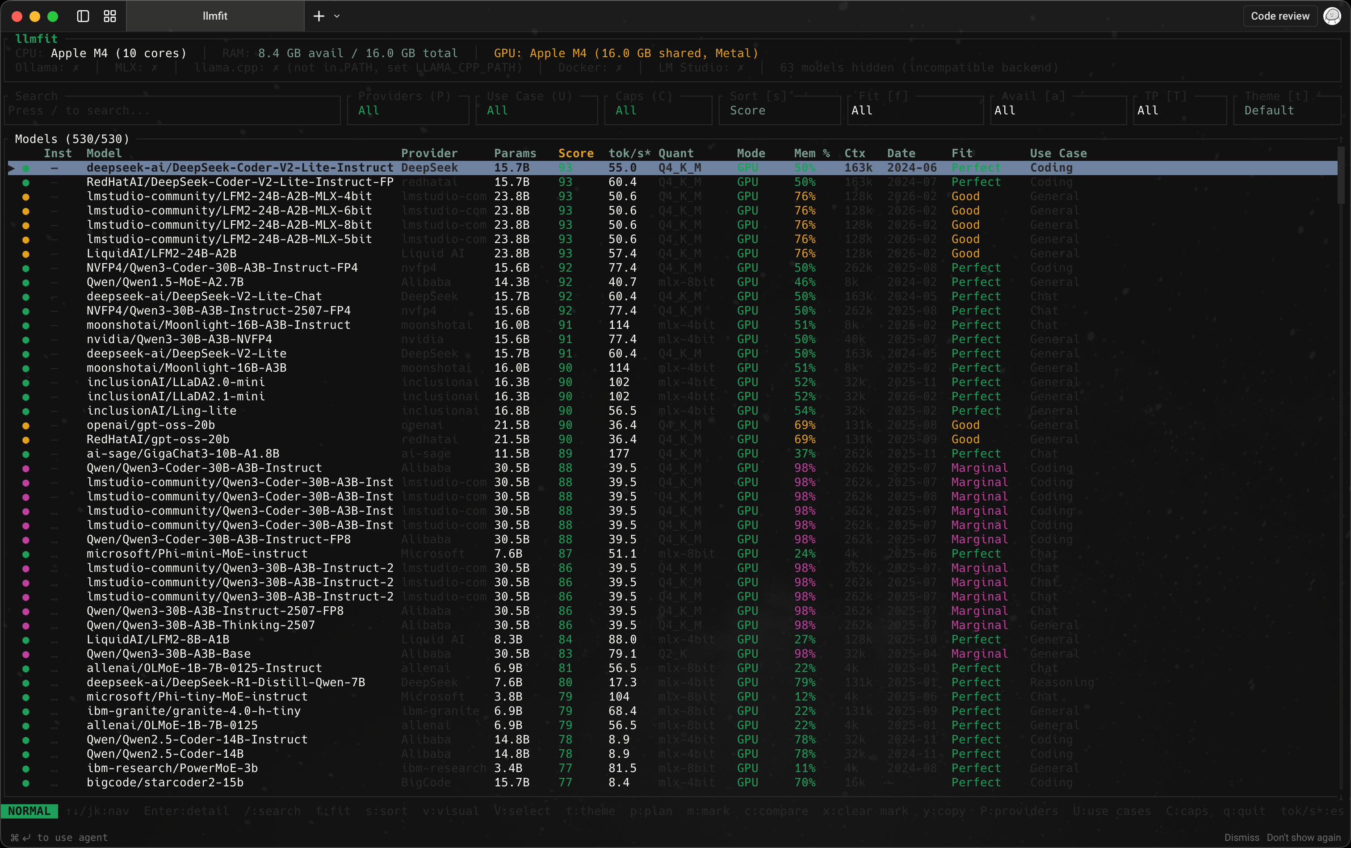Click the Code review button

tap(1280, 16)
